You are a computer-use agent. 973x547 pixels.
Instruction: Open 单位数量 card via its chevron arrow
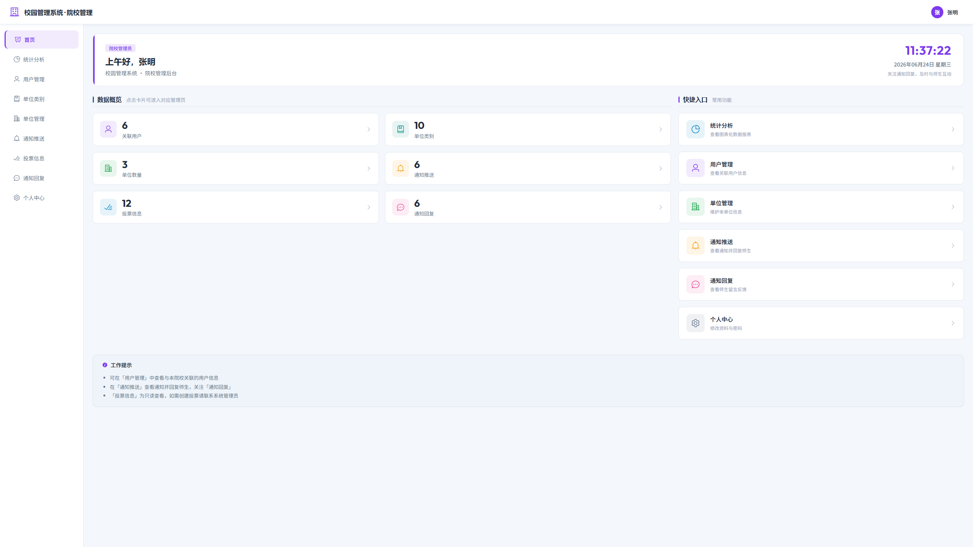point(369,168)
